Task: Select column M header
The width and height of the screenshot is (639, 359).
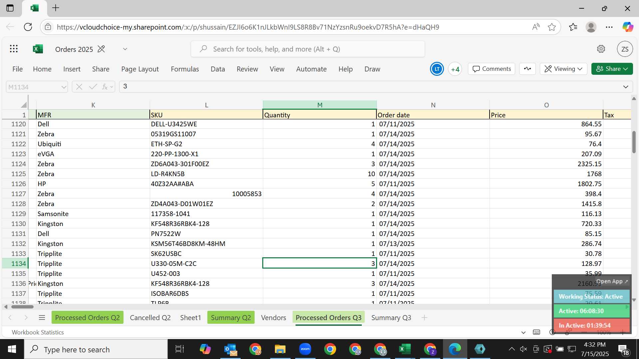Action: 319,105
